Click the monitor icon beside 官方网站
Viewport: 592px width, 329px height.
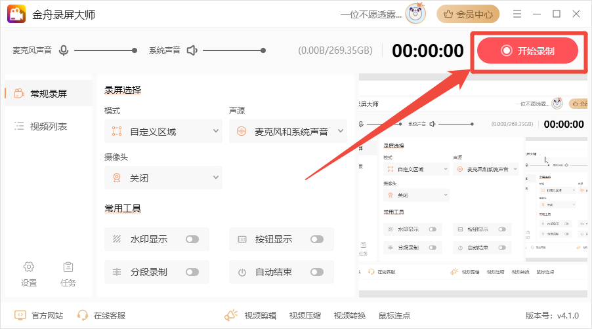20,315
